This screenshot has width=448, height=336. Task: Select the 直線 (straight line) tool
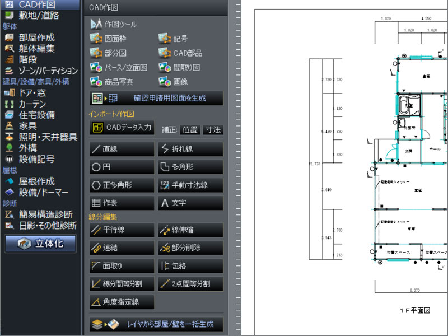(x=122, y=149)
